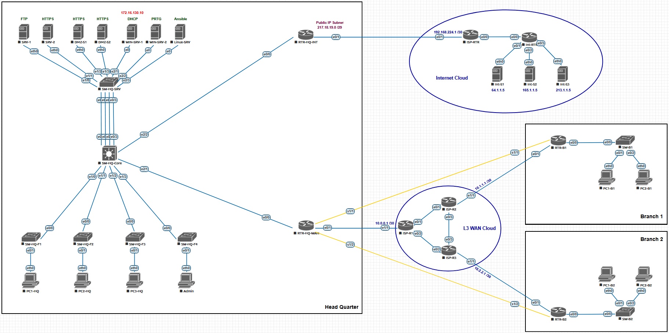The image size is (669, 333).
Task: Click the RTR-HQ-INT router icon
Action: tap(306, 35)
